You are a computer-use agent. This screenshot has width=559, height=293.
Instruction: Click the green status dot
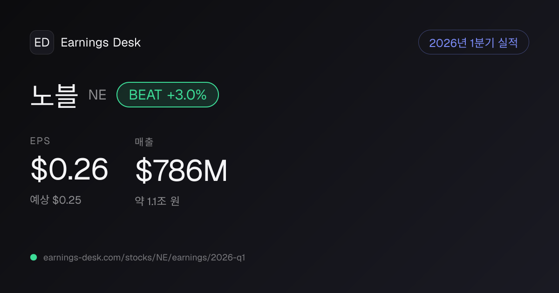click(x=34, y=257)
